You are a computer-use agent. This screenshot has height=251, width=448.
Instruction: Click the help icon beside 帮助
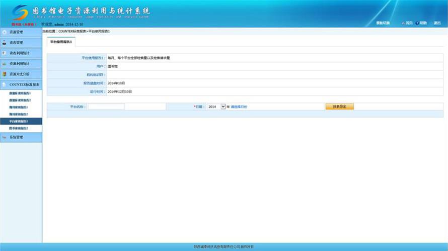(x=417, y=23)
